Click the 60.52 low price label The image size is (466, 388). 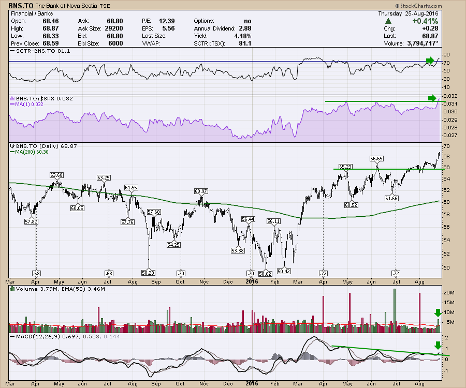pyautogui.click(x=351, y=205)
